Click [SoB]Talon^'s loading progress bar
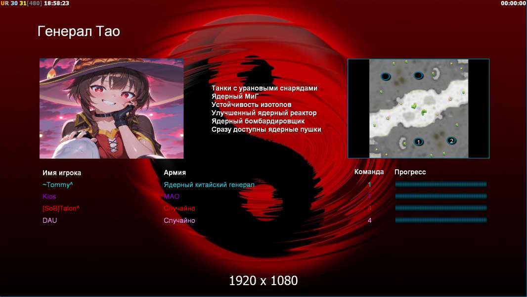Image resolution: width=527 pixels, height=297 pixels. coord(441,208)
